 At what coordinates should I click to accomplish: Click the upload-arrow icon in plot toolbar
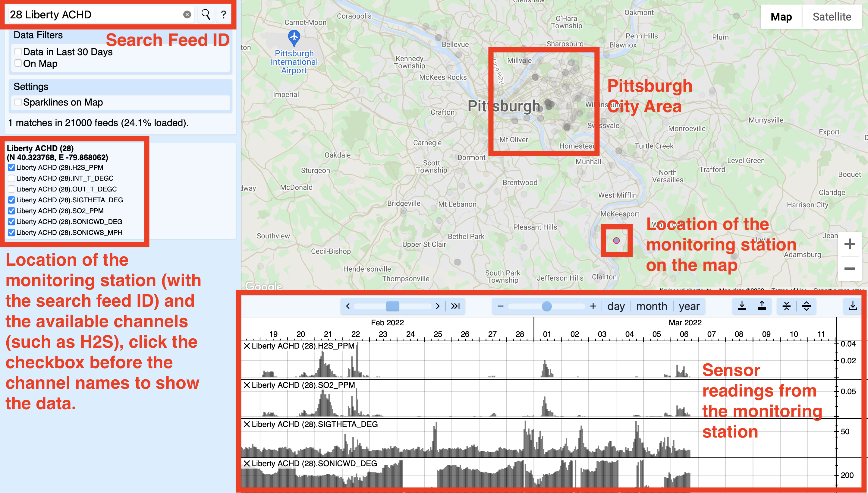[x=762, y=306]
